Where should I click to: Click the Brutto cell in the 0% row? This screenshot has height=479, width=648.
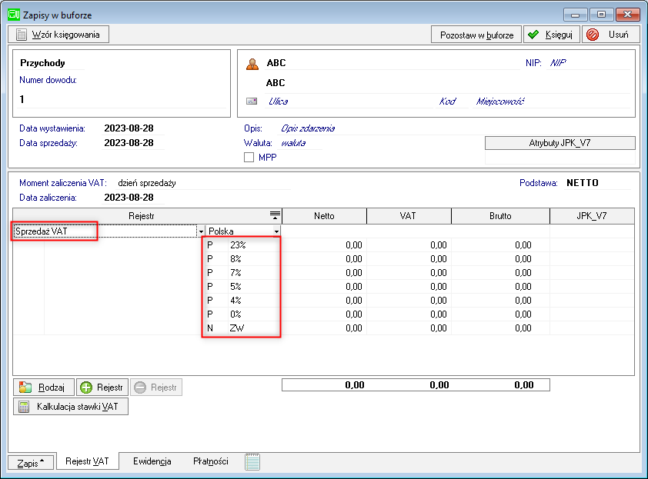point(500,314)
